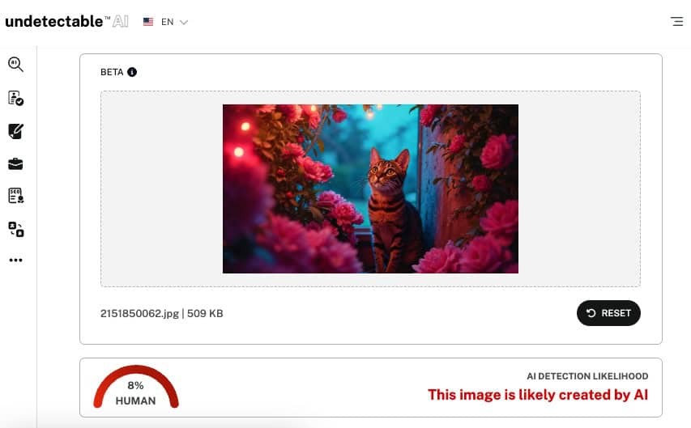The width and height of the screenshot is (691, 428).
Task: Click the EN language label
Action: point(167,22)
